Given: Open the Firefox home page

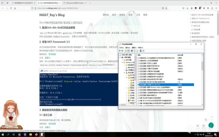Looking at the screenshot, I should (x=15, y=8).
